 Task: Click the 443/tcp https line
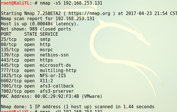[x=27, y=60]
